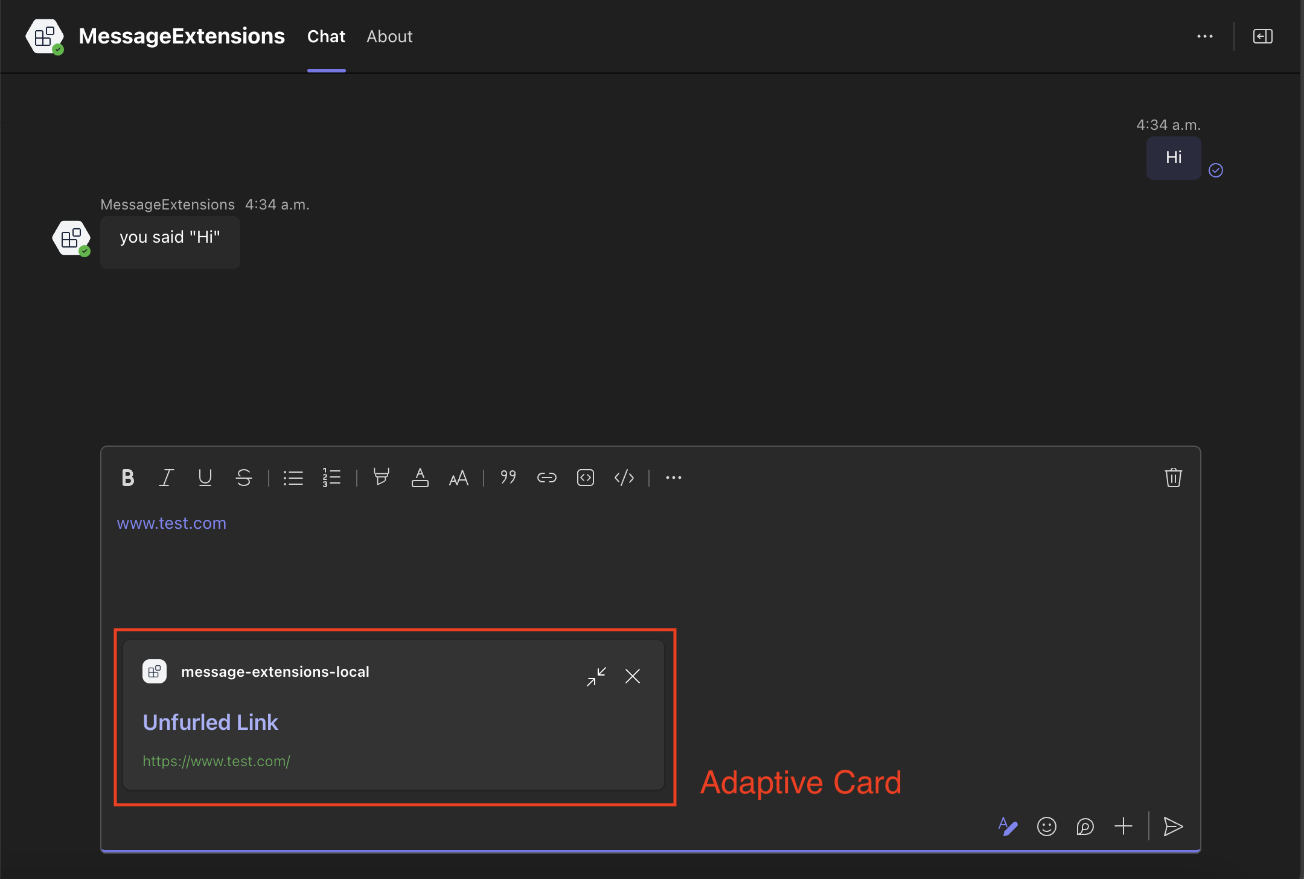Insert a blockquote
1304x879 pixels.
(507, 478)
